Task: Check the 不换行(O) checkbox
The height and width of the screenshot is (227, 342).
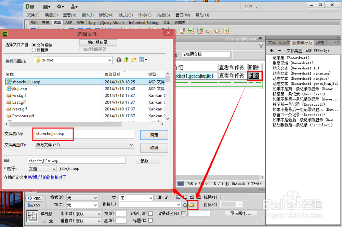Action: point(150,213)
